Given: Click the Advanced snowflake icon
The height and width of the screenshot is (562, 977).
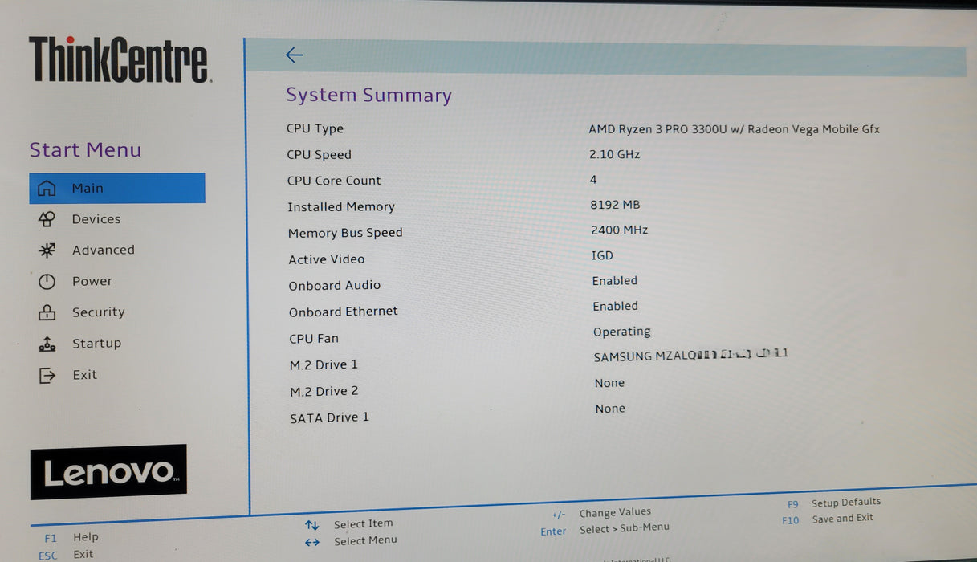Looking at the screenshot, I should (x=47, y=250).
